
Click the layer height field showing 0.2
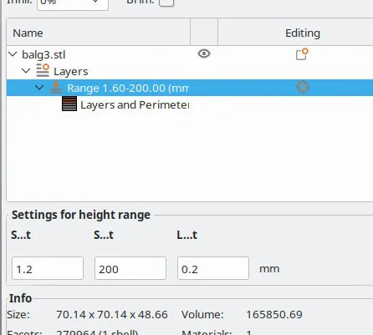pyautogui.click(x=213, y=268)
